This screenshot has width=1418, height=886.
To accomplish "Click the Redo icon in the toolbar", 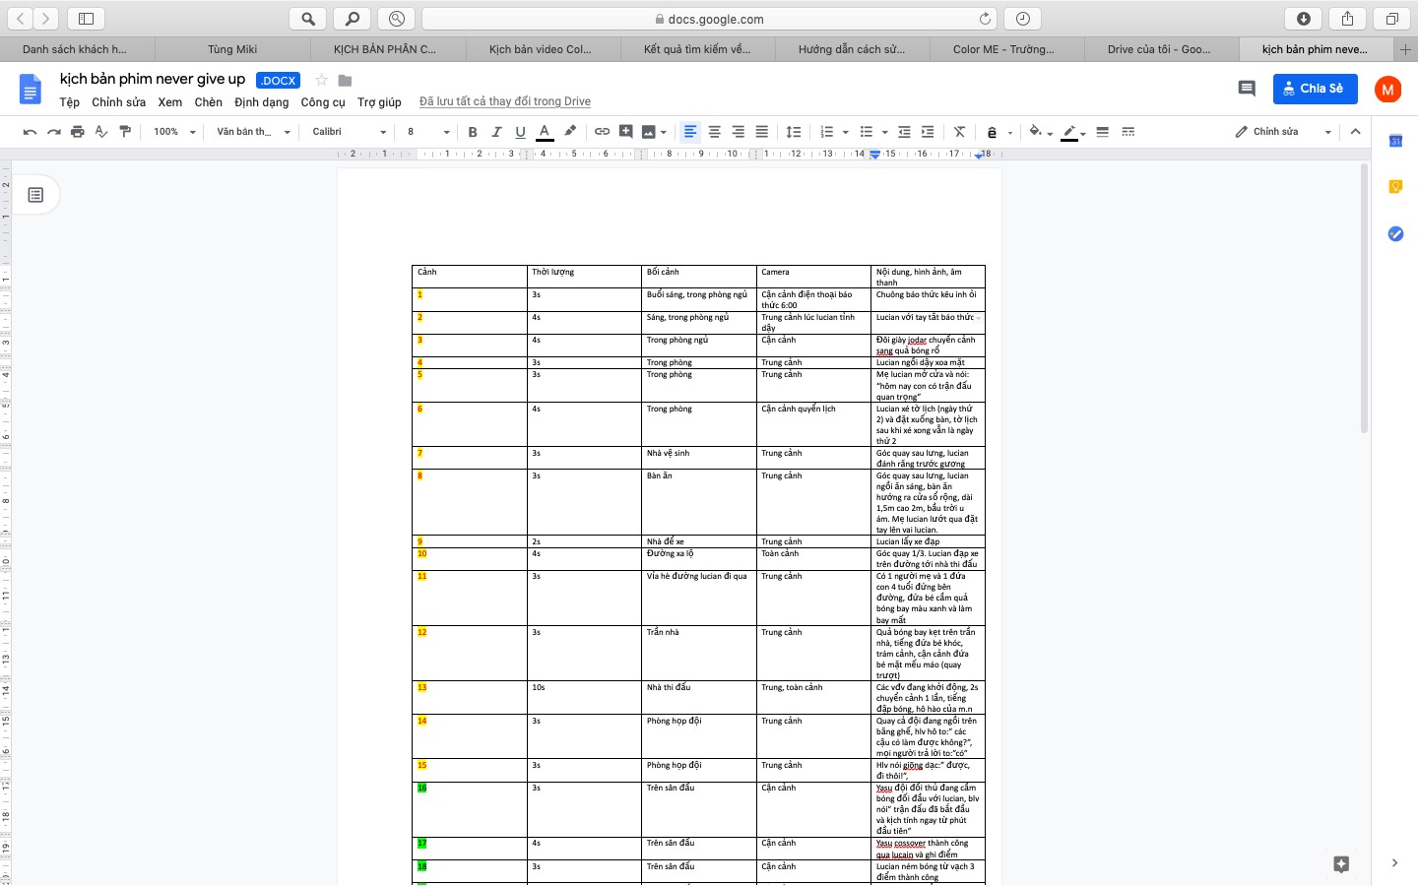I will click(53, 132).
